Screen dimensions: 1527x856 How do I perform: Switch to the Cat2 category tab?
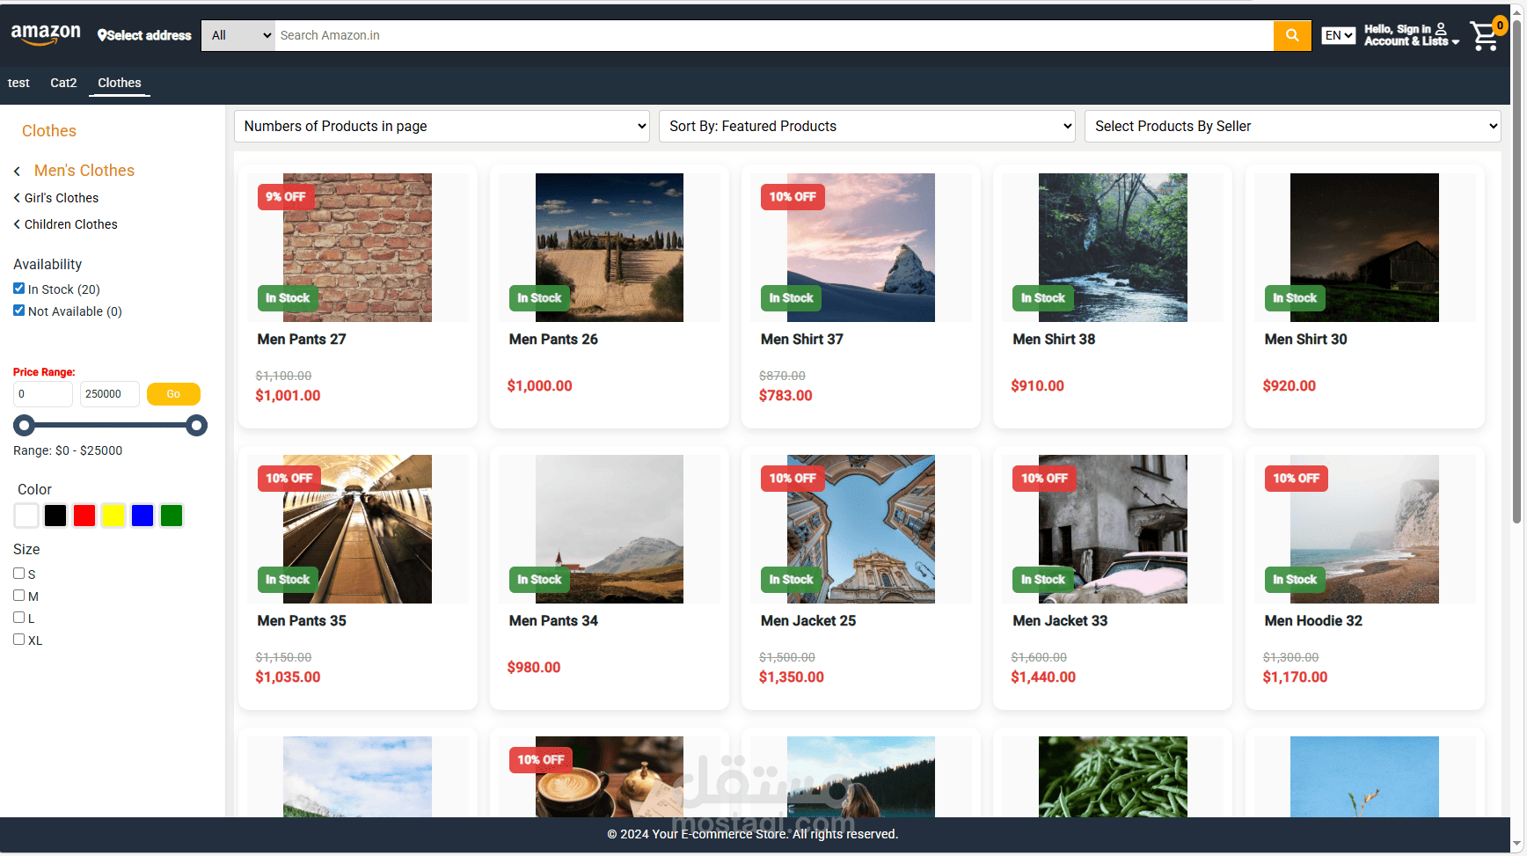click(63, 83)
